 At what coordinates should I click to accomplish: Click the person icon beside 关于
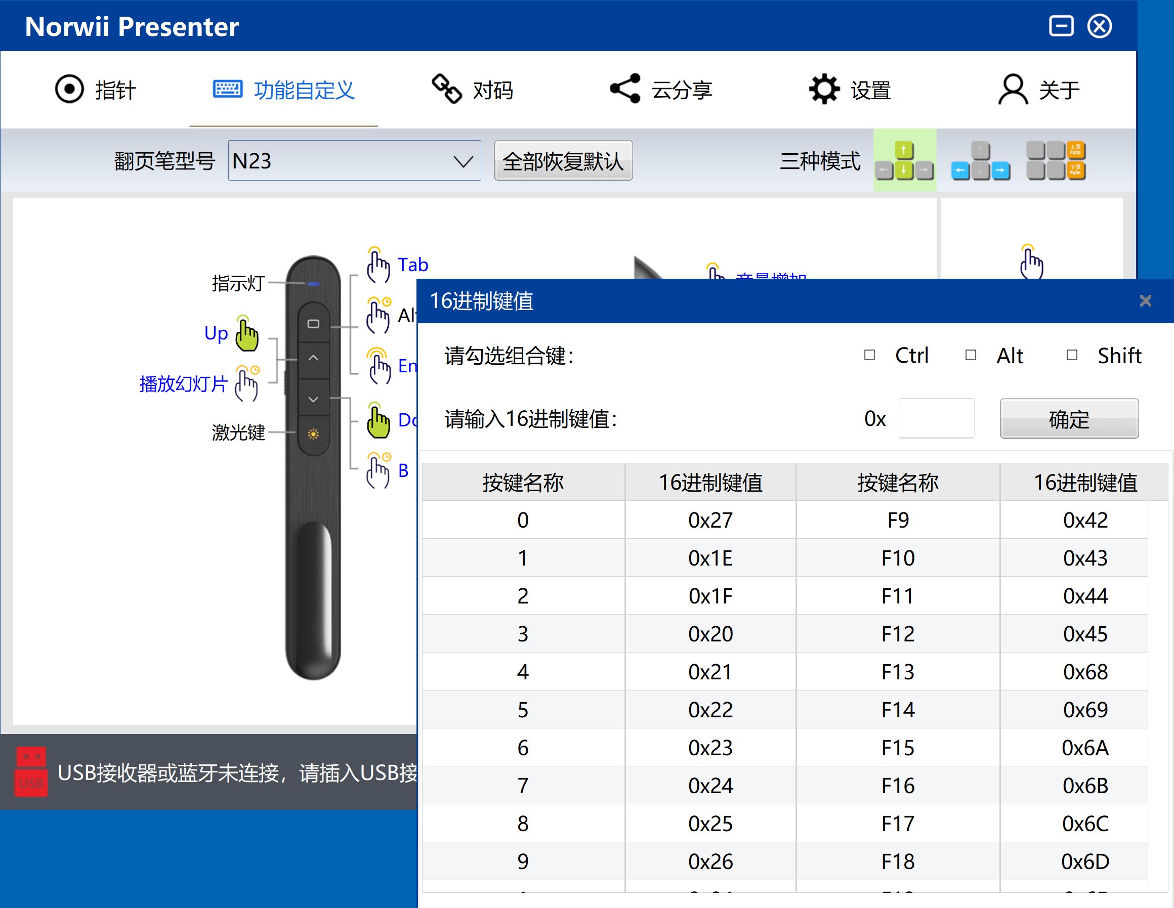tap(1013, 89)
